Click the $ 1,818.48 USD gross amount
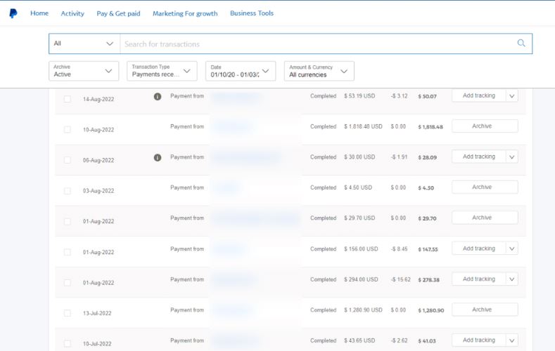Image resolution: width=555 pixels, height=351 pixels. (x=363, y=126)
